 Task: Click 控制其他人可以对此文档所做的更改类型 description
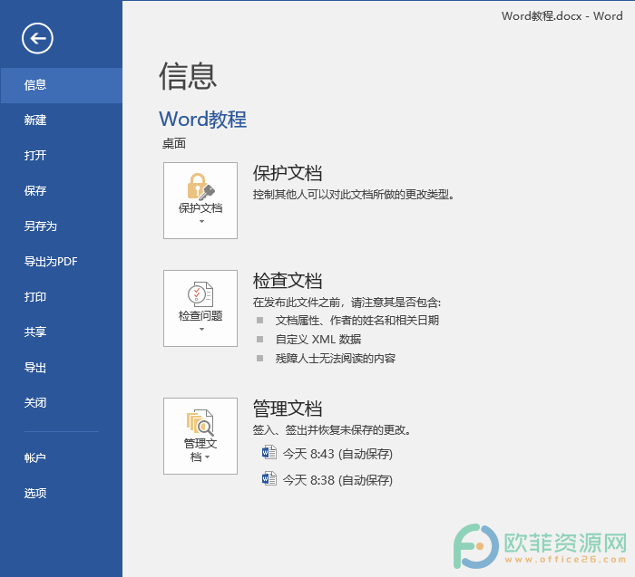pos(354,195)
